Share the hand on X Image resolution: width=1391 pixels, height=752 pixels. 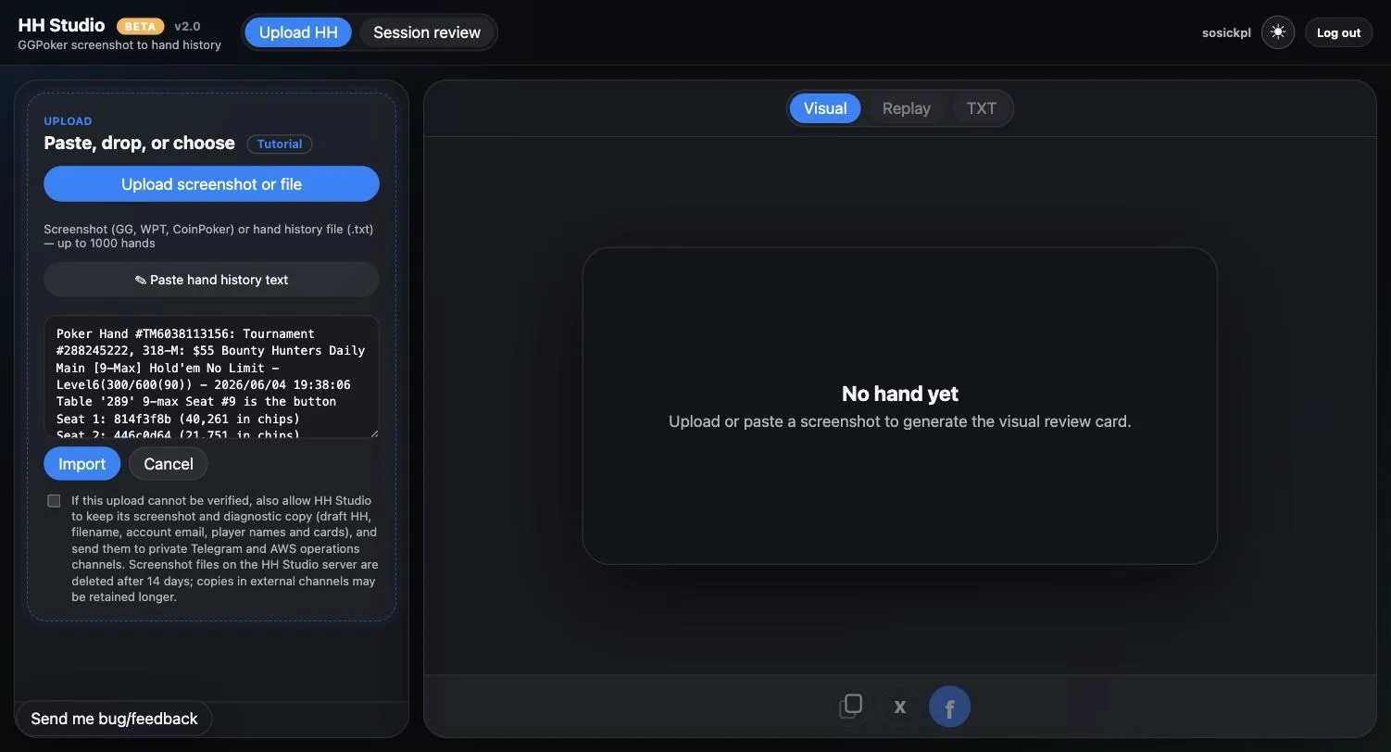coord(899,707)
